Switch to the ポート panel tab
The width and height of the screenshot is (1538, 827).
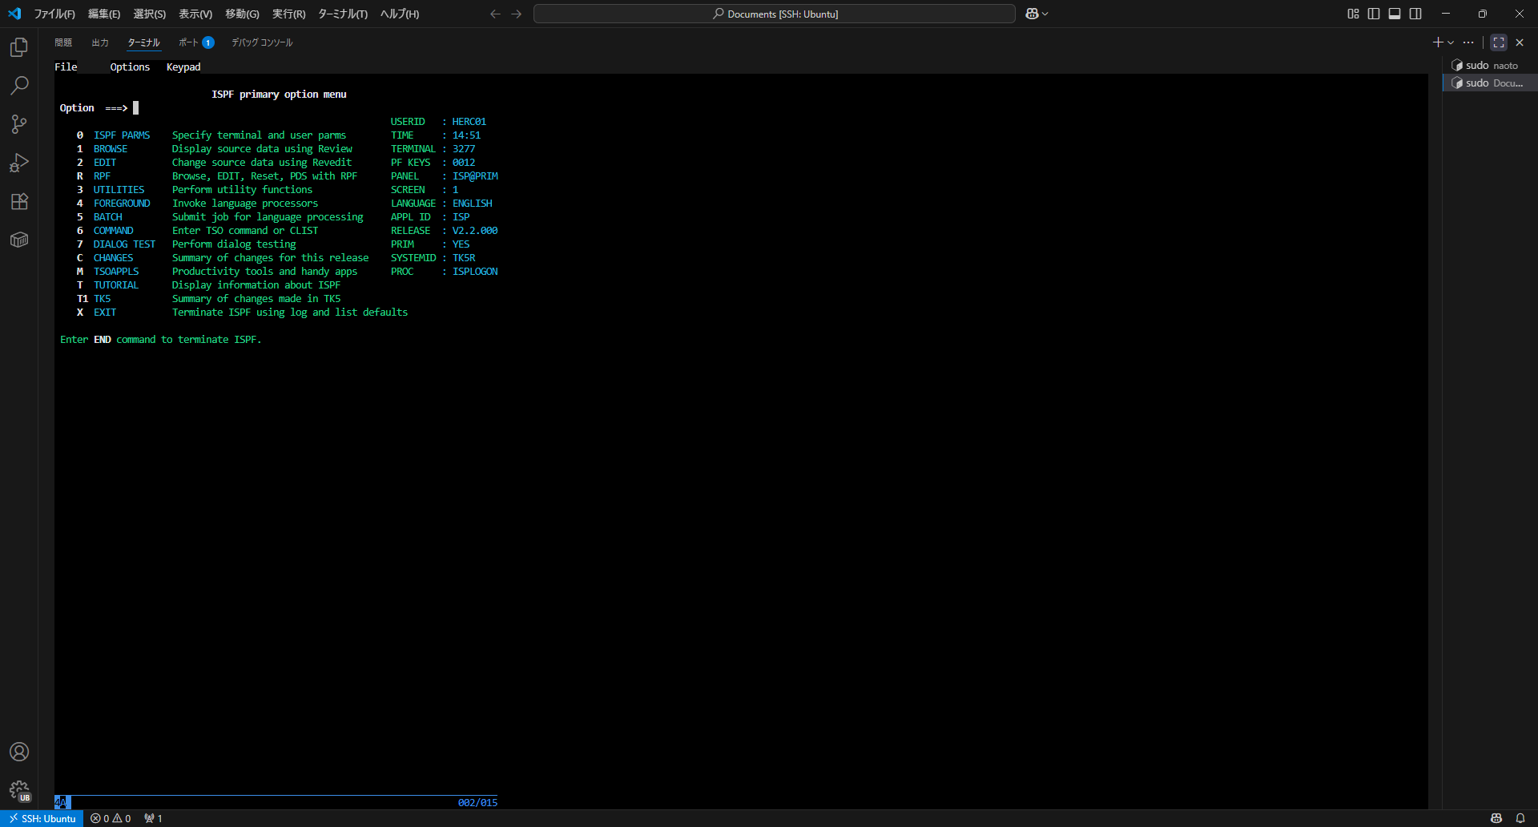tap(195, 42)
